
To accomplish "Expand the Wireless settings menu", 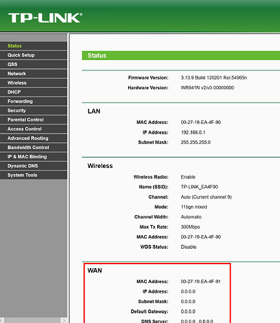I will pyautogui.click(x=34, y=83).
